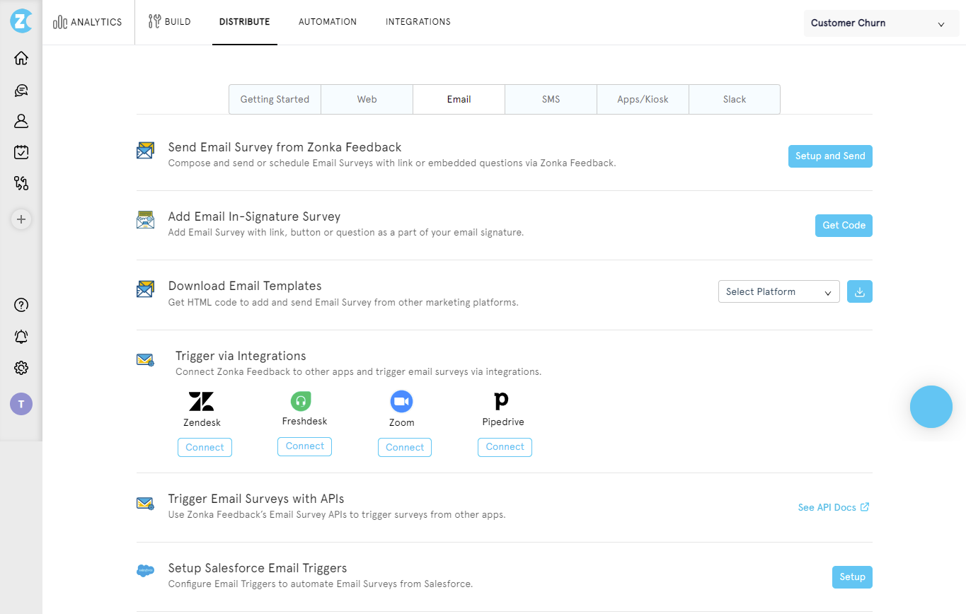Screen dimensions: 966x614
Task: Click the Salesforce cloud icon
Action: click(x=146, y=571)
